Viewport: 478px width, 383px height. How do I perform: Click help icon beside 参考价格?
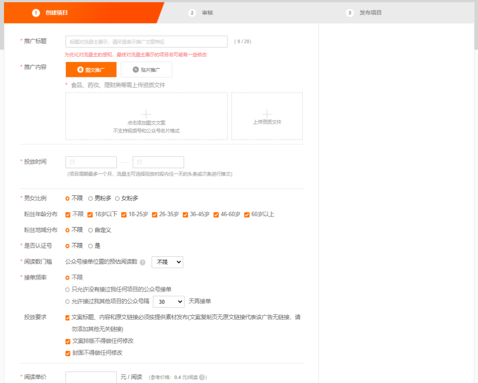coord(202,378)
